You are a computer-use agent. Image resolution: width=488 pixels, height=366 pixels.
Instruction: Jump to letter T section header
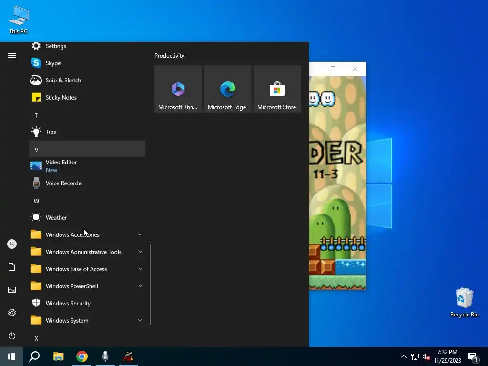tap(87, 115)
